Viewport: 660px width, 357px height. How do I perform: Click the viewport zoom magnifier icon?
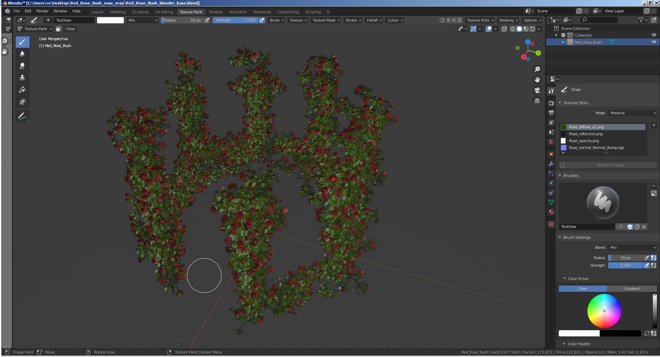click(x=537, y=69)
